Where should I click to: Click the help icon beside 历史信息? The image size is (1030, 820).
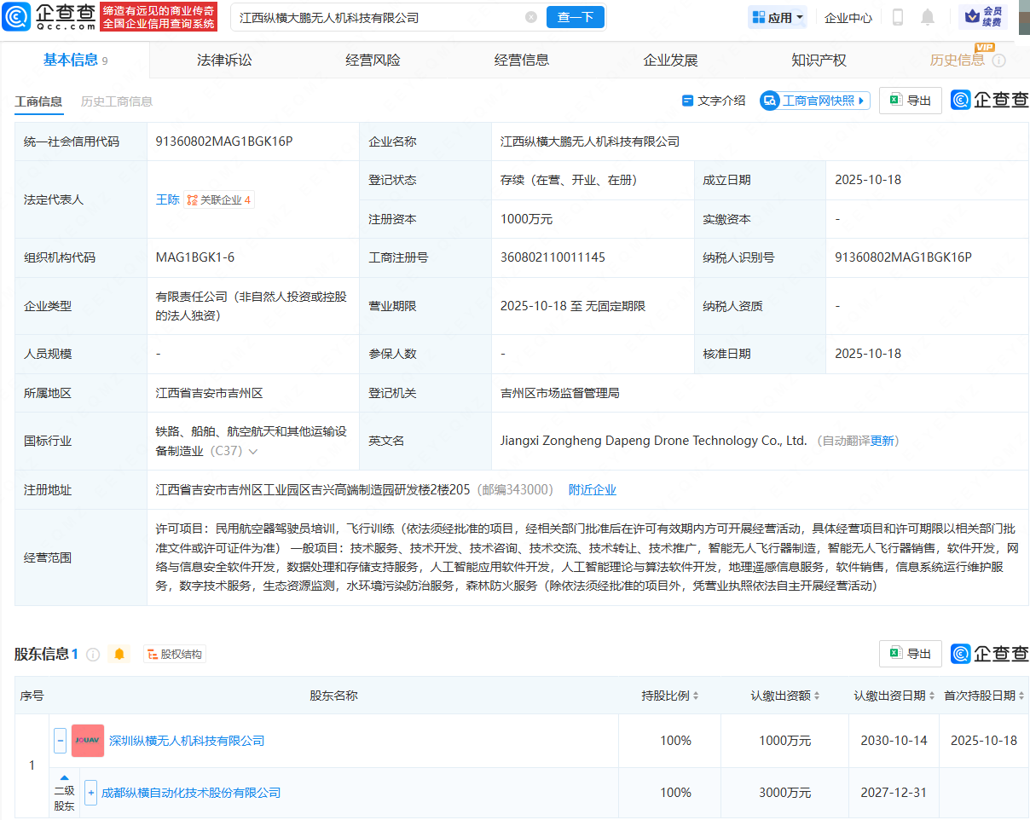(x=999, y=61)
